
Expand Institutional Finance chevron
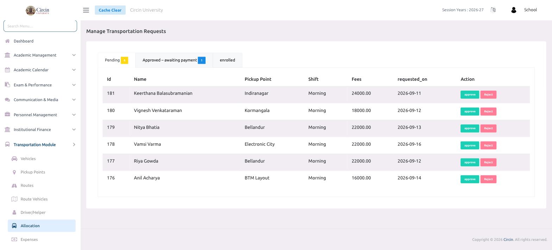tap(74, 130)
